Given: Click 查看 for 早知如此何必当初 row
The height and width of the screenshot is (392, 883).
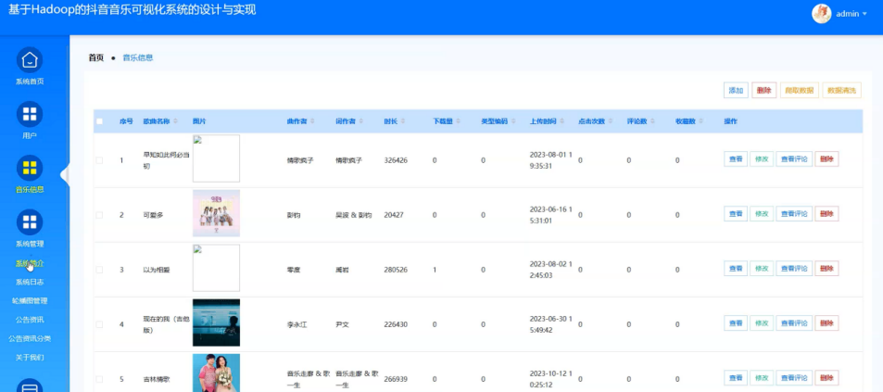Looking at the screenshot, I should [736, 158].
